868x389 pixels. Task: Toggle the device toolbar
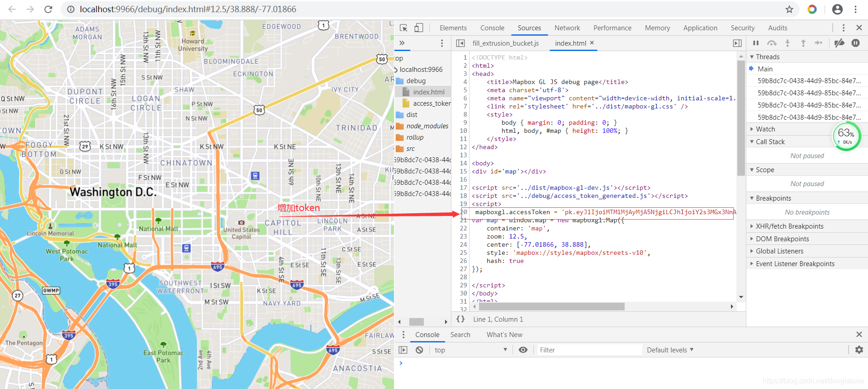pos(419,28)
